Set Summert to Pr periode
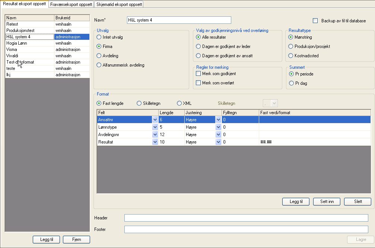This screenshot has height=248, width=375. pyautogui.click(x=291, y=74)
